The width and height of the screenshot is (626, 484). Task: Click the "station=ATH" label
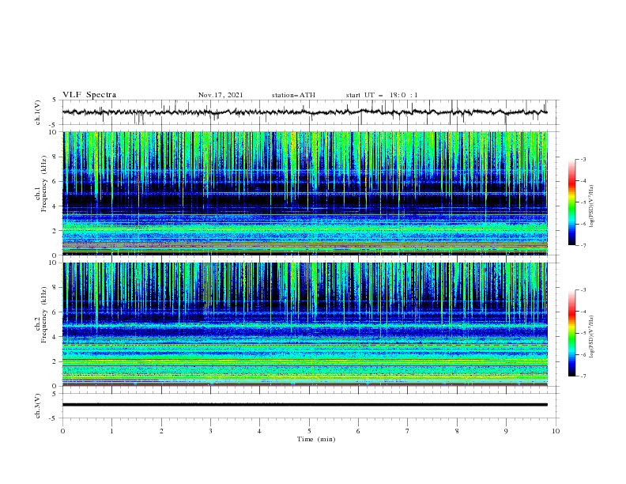click(293, 95)
